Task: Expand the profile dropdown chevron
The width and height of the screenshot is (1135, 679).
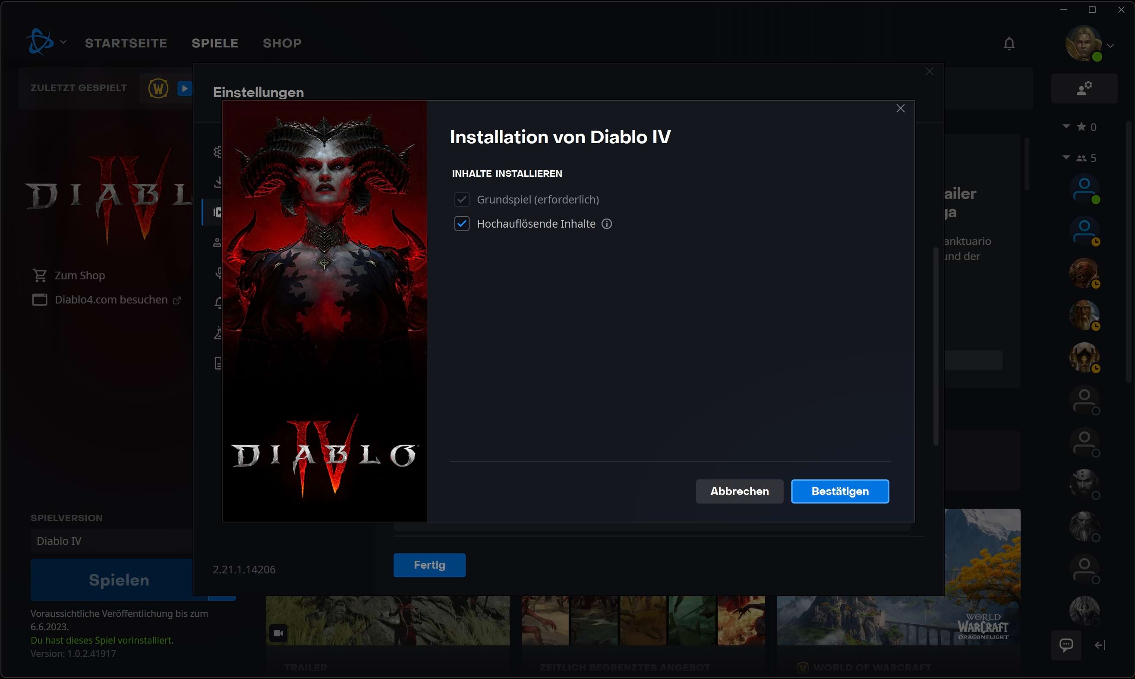Action: pos(1110,45)
